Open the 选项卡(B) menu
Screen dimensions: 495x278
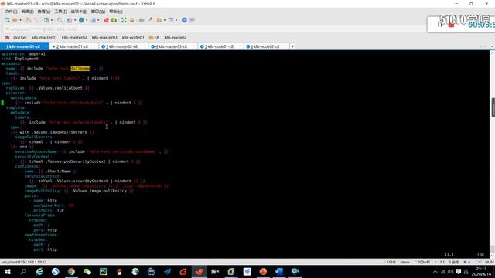point(79,12)
